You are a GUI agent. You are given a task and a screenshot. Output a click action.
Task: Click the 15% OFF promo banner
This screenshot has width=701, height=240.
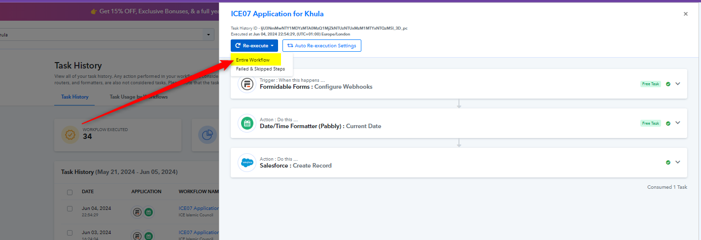coord(109,11)
